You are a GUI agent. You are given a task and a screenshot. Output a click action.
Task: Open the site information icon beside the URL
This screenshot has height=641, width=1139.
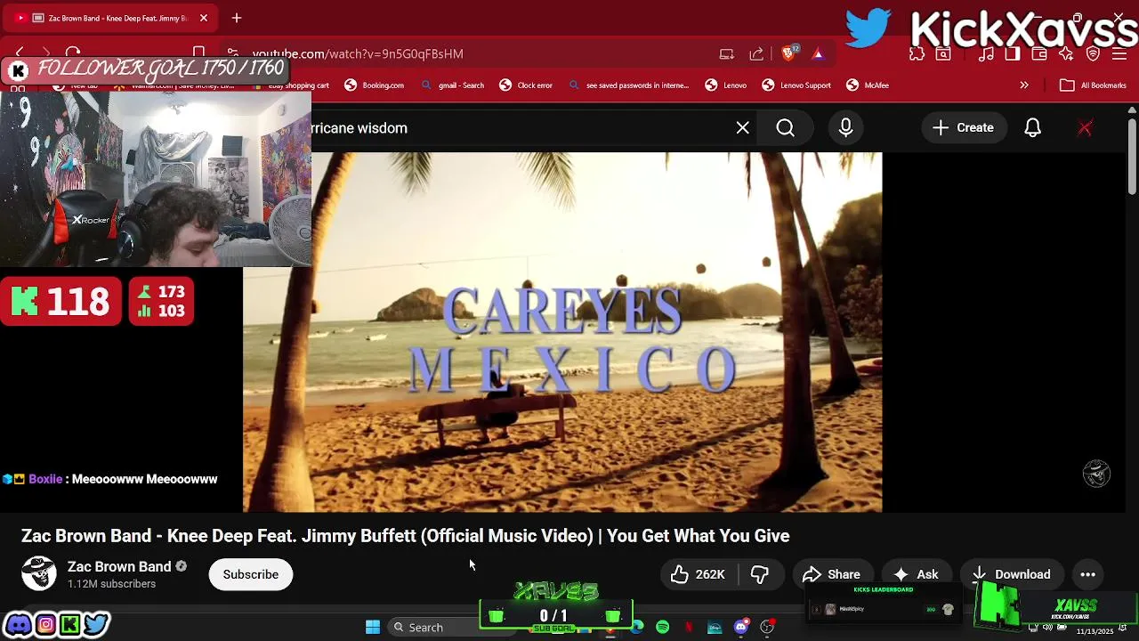[232, 53]
